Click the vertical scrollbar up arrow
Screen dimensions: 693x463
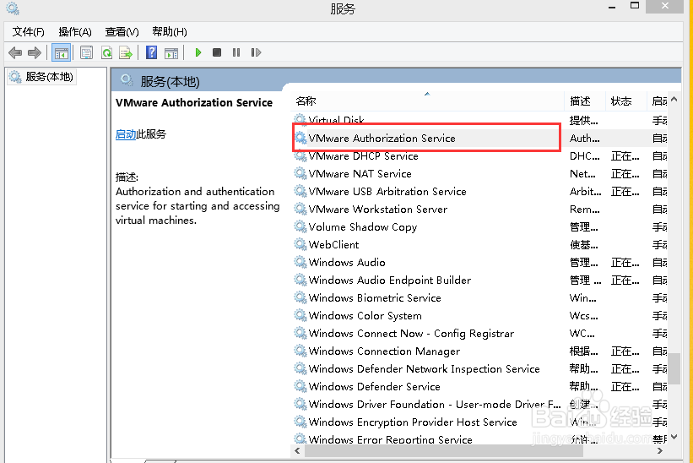pyautogui.click(x=674, y=99)
